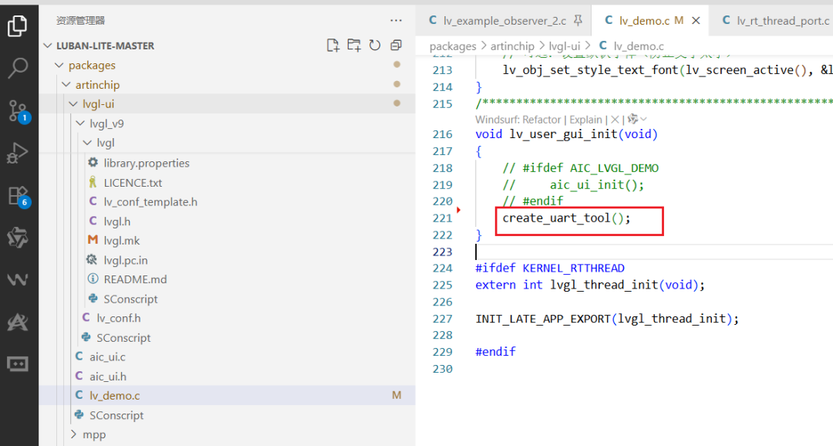
Task: Collapse the LUBAN-LITE-MASTER root folder
Action: (49, 46)
